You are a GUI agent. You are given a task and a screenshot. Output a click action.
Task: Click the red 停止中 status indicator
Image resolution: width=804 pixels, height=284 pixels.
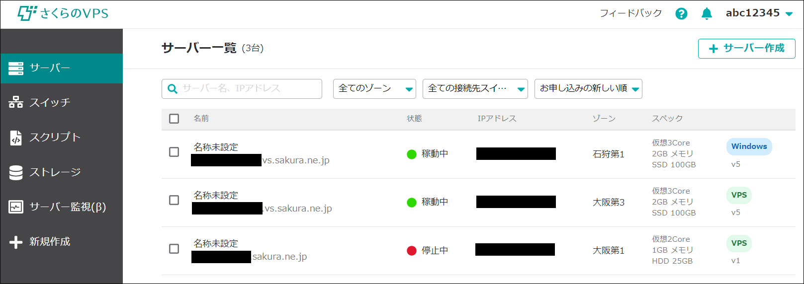[412, 251]
